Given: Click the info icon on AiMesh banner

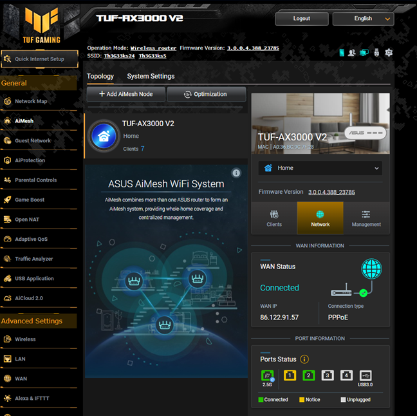Looking at the screenshot, I should [236, 173].
